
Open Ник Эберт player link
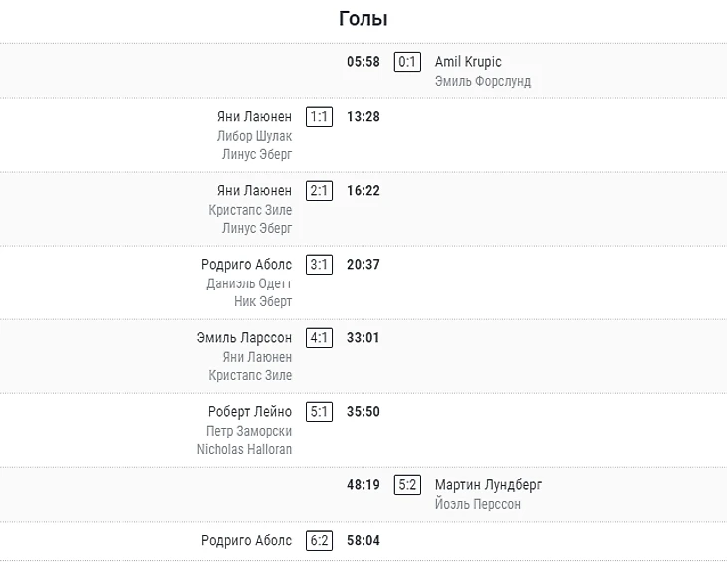263,301
